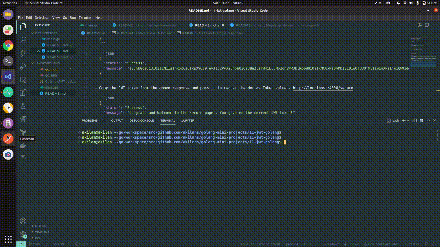This screenshot has height=247, width=440.
Task: Launch Google Chrome from the dock
Action: click(8, 46)
